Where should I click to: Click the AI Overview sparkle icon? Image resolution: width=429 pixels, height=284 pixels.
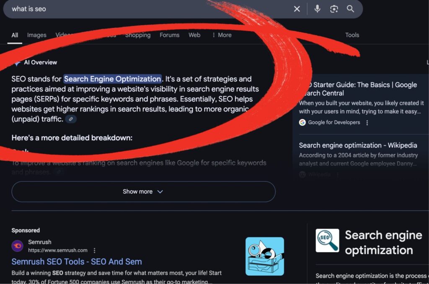click(x=17, y=63)
